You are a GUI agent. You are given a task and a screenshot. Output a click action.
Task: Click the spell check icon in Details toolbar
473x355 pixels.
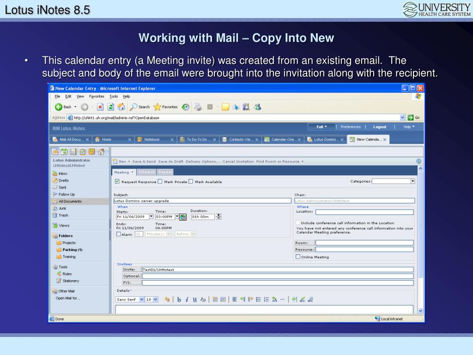click(x=302, y=300)
